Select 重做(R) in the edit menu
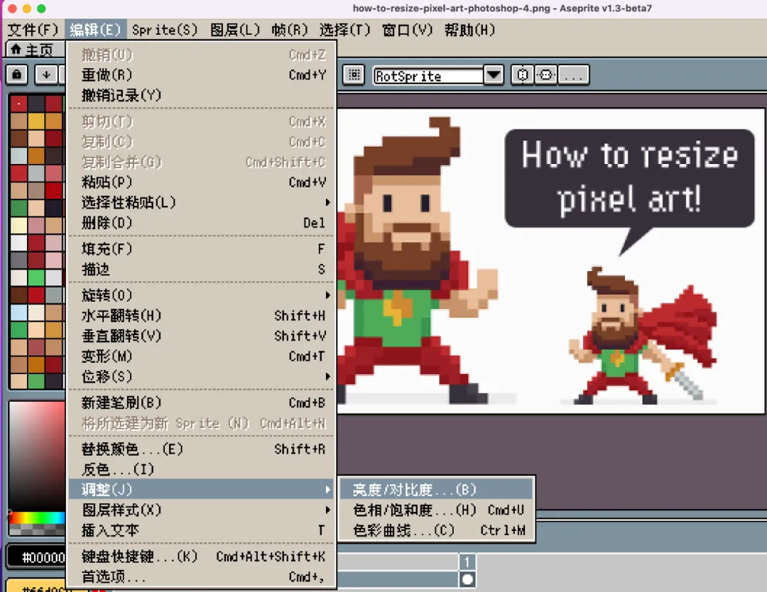The image size is (767, 592). [201, 75]
